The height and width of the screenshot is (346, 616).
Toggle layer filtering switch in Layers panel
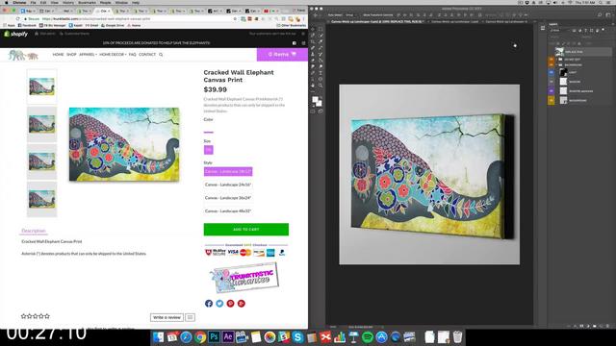pos(603,30)
